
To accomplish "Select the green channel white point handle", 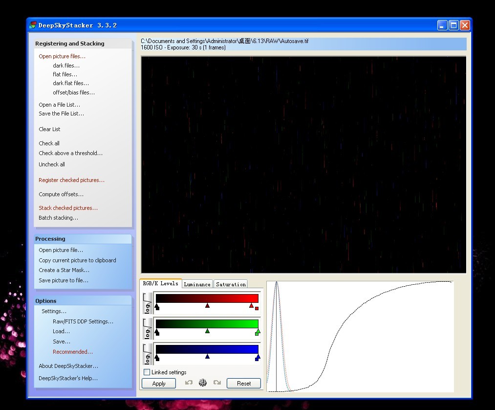I will [x=258, y=332].
